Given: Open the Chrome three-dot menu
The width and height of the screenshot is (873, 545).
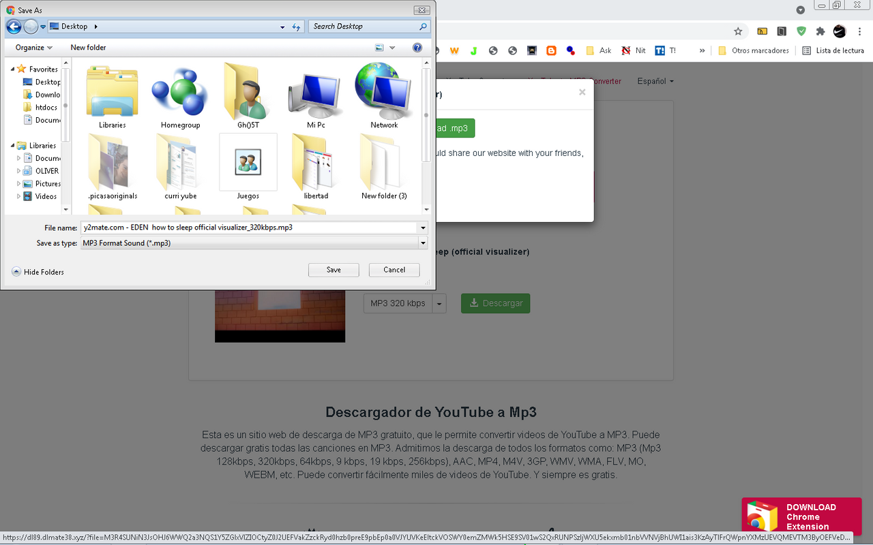Looking at the screenshot, I should tap(859, 31).
